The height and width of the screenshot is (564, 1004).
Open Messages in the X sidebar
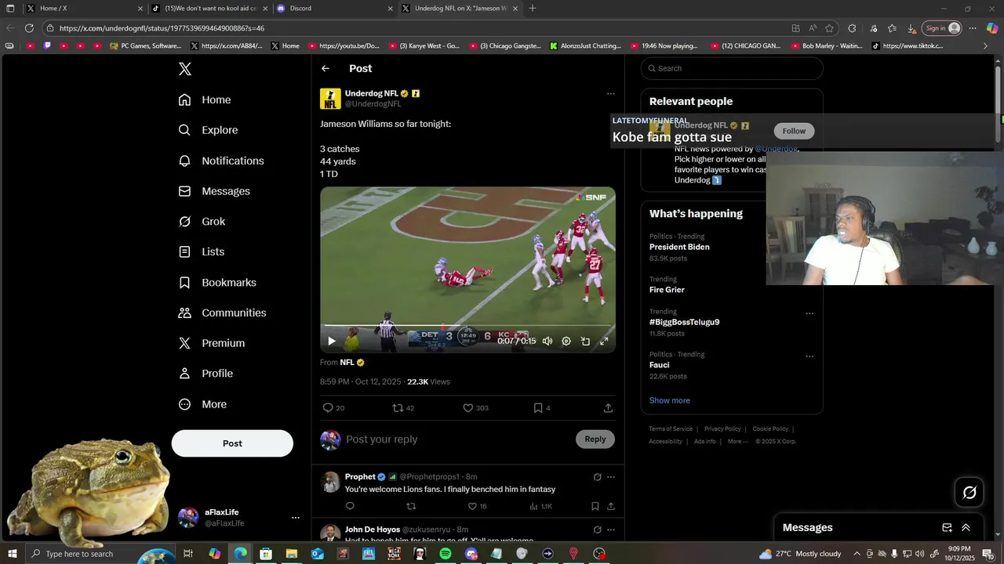point(215,191)
